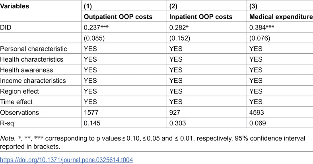The height and width of the screenshot is (164, 313).
Task: Select the Observations value 1577
Action: (91, 113)
